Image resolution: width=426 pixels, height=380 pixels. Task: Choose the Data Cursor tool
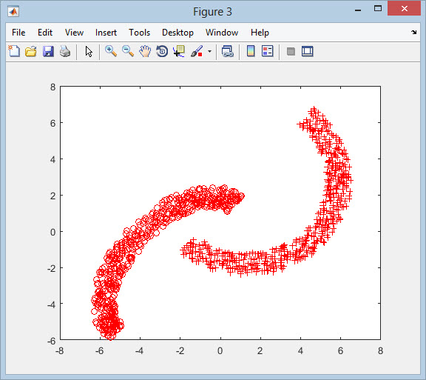[x=179, y=51]
